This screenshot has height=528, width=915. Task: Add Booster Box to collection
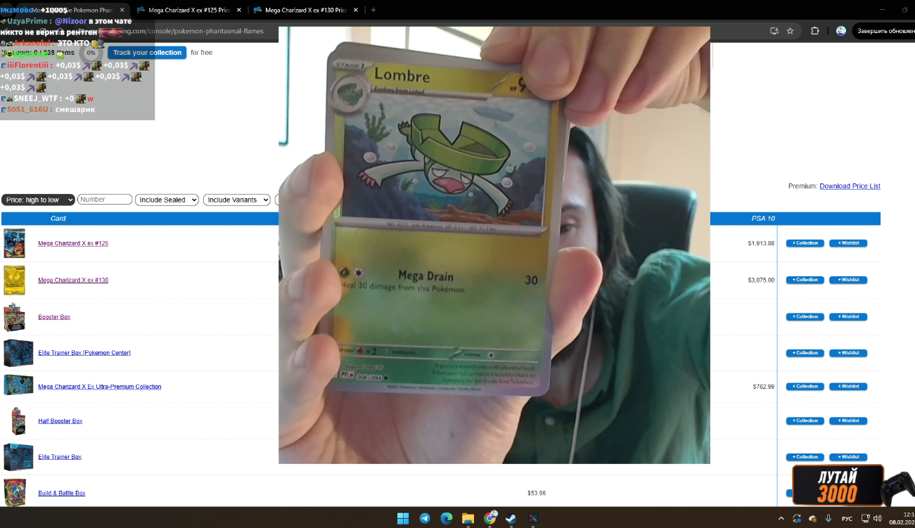[x=805, y=316]
